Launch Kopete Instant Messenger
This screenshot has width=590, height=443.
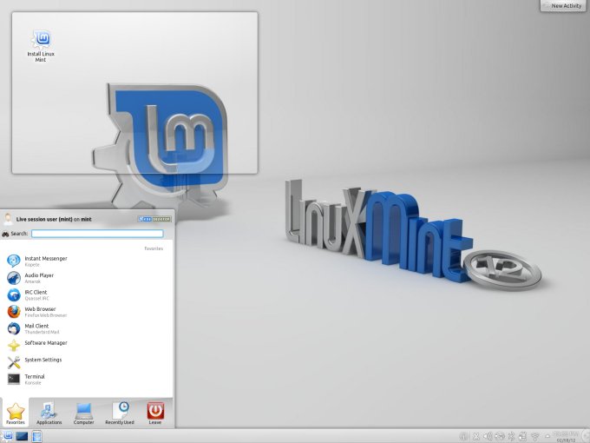point(86,261)
